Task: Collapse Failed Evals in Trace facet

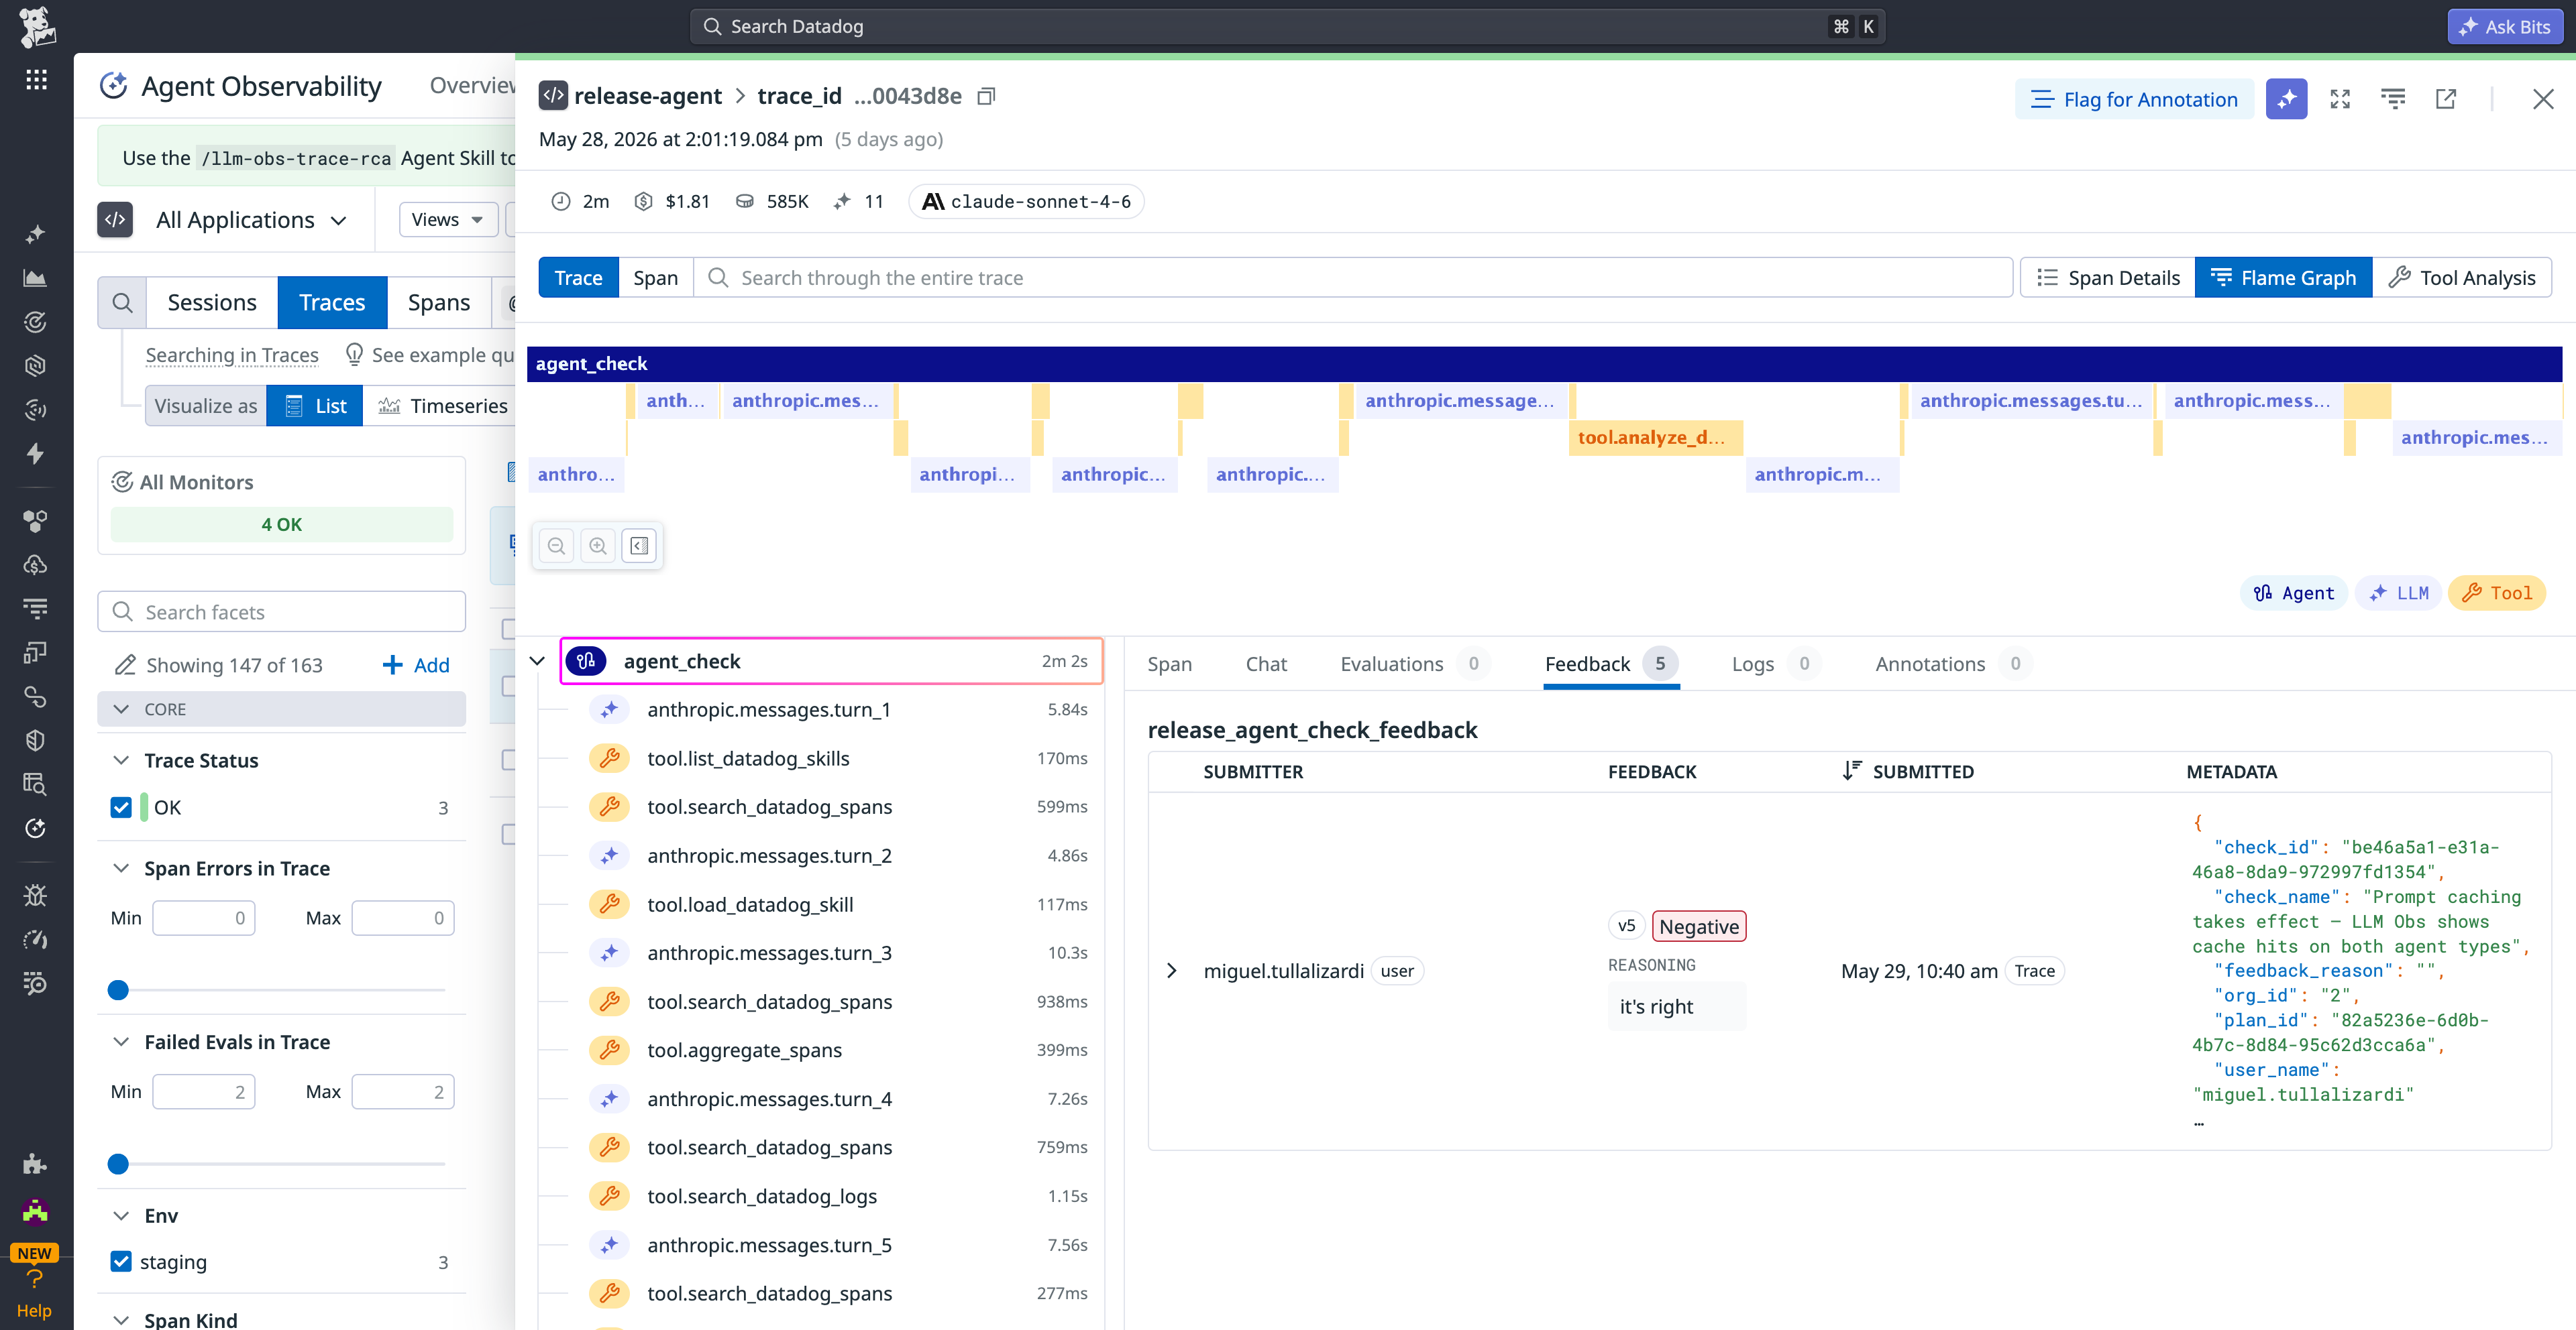Action: (x=121, y=1042)
